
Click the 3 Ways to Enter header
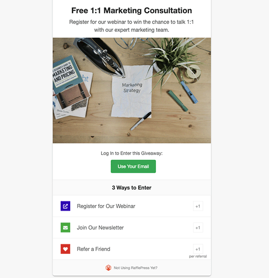[x=131, y=187]
